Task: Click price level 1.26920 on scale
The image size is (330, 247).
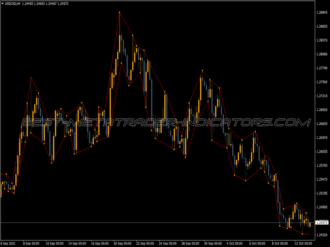Action: (322, 110)
